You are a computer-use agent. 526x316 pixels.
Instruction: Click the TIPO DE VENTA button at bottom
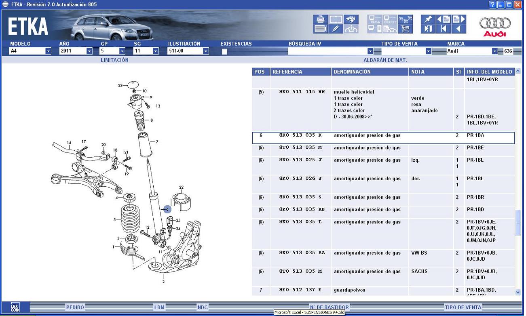click(x=463, y=307)
